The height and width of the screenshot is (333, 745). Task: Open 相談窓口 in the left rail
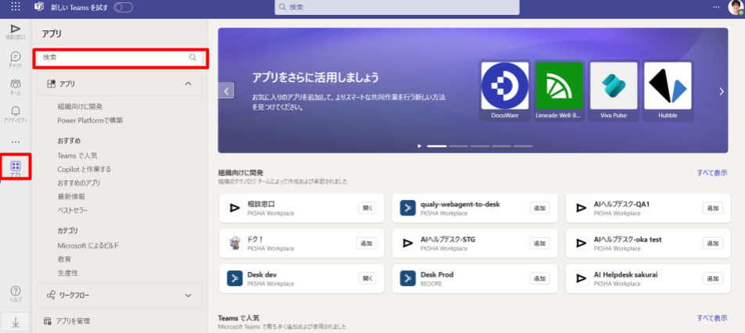point(15,32)
